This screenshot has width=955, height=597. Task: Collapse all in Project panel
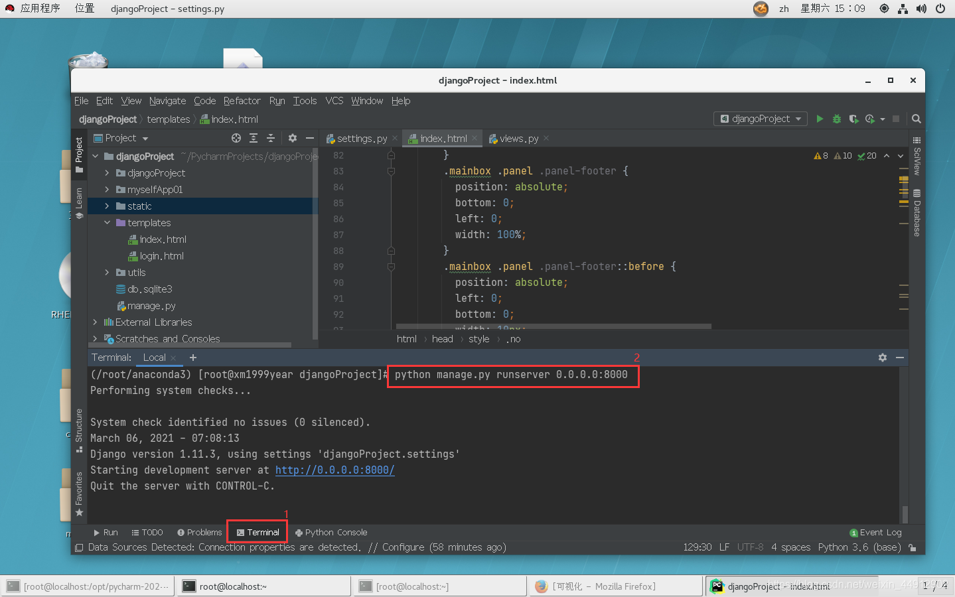click(x=271, y=138)
